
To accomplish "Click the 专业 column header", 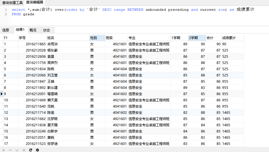I will click(x=149, y=38).
